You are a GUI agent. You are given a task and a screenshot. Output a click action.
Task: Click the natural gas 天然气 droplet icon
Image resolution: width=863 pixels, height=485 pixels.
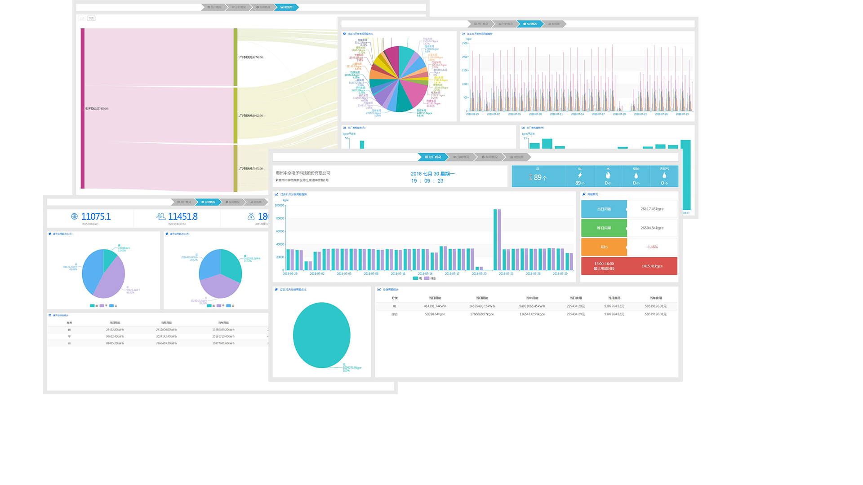point(664,176)
